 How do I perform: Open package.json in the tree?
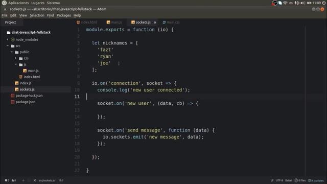[x=26, y=102]
